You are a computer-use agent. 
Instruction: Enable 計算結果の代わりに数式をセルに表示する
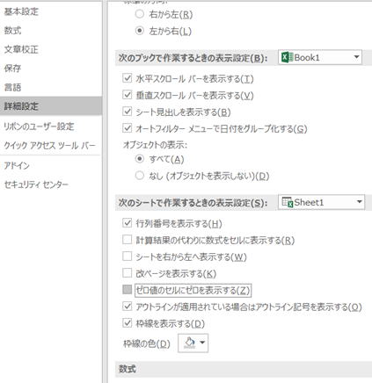point(127,240)
